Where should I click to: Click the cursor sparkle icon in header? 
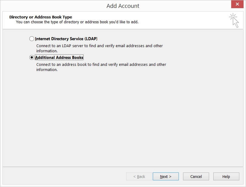click(234, 20)
